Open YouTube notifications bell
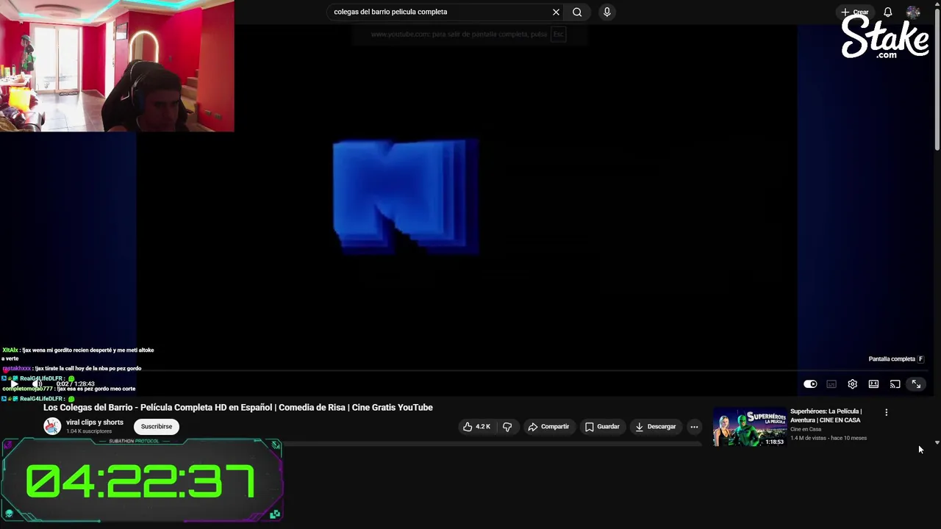This screenshot has height=529, width=941. coord(887,12)
